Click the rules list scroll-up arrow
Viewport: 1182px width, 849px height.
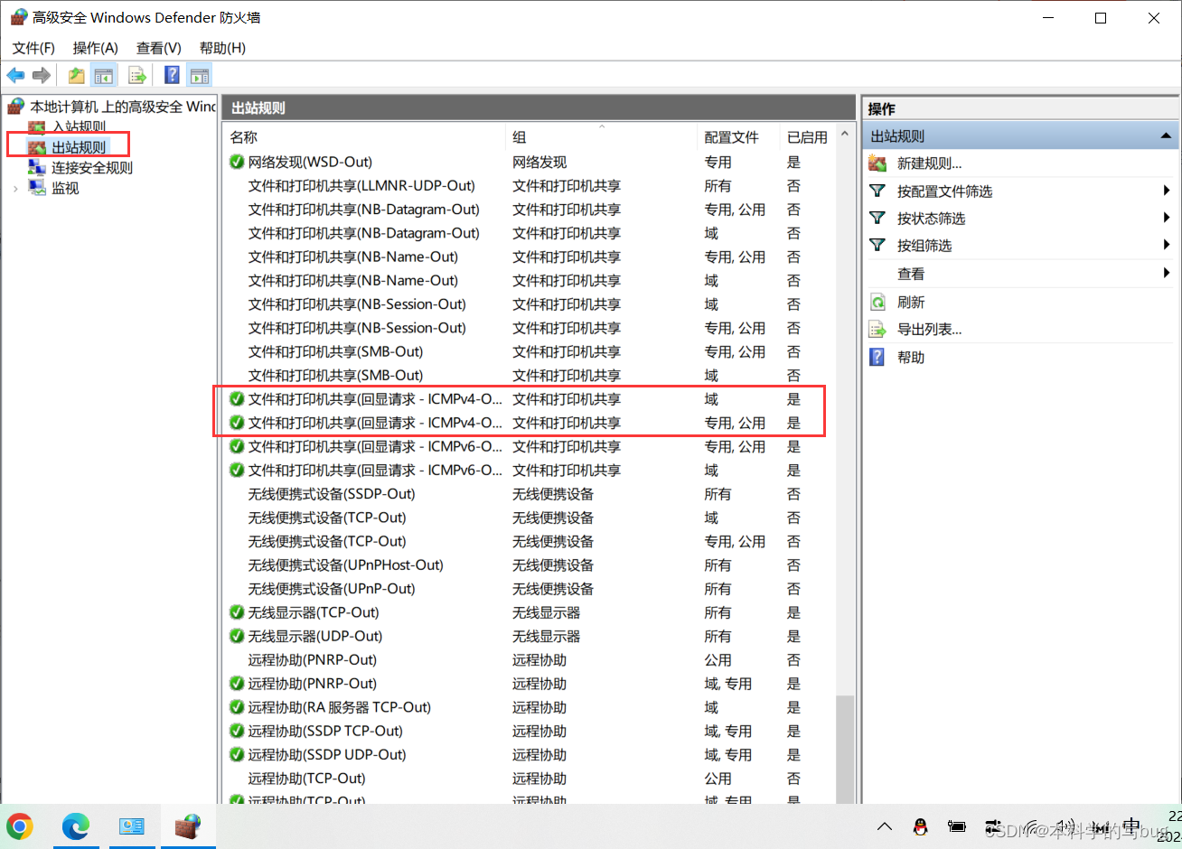click(x=845, y=135)
